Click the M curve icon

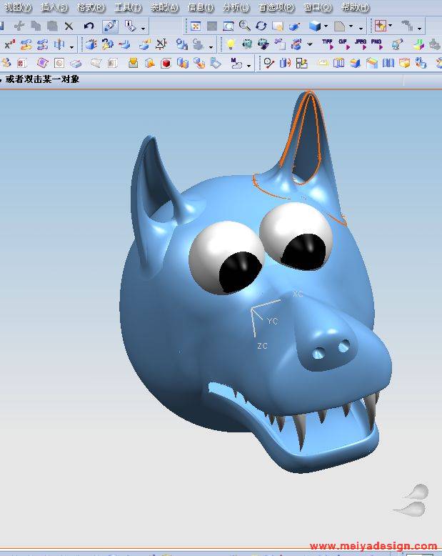236,63
